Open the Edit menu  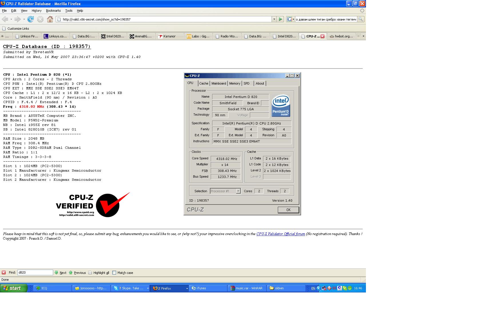click(x=14, y=11)
